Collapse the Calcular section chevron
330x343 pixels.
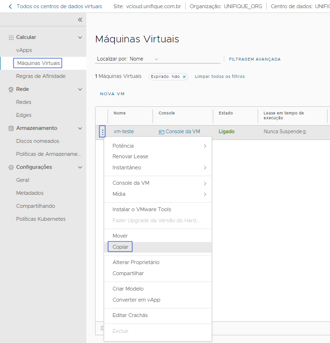point(80,38)
